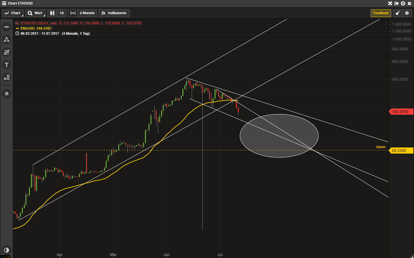Click the yellow 80,2308 alarm price label
This screenshot has width=414, height=258.
400,150
